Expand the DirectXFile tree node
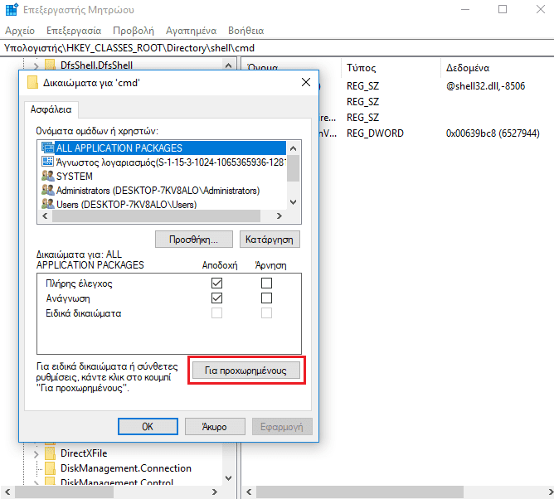The height and width of the screenshot is (499, 554). [36, 453]
